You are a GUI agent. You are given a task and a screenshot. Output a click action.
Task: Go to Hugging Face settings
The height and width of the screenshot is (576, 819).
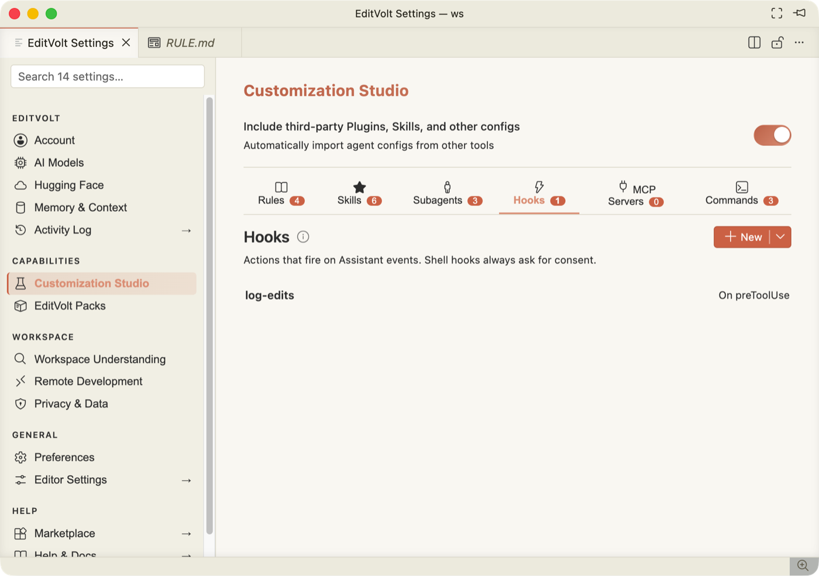[102, 185]
